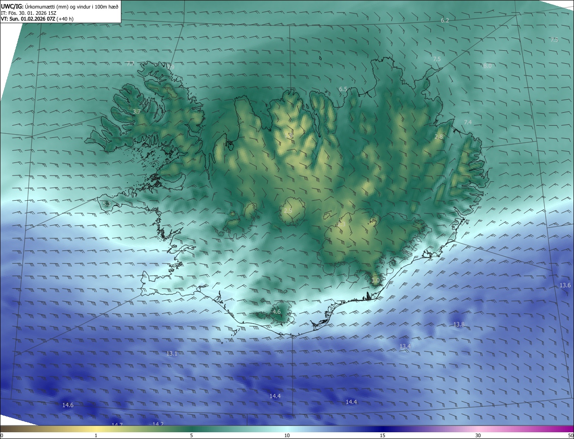The width and height of the screenshot is (574, 439).
Task: Click the color scale tick label 50
Action: tap(570, 435)
